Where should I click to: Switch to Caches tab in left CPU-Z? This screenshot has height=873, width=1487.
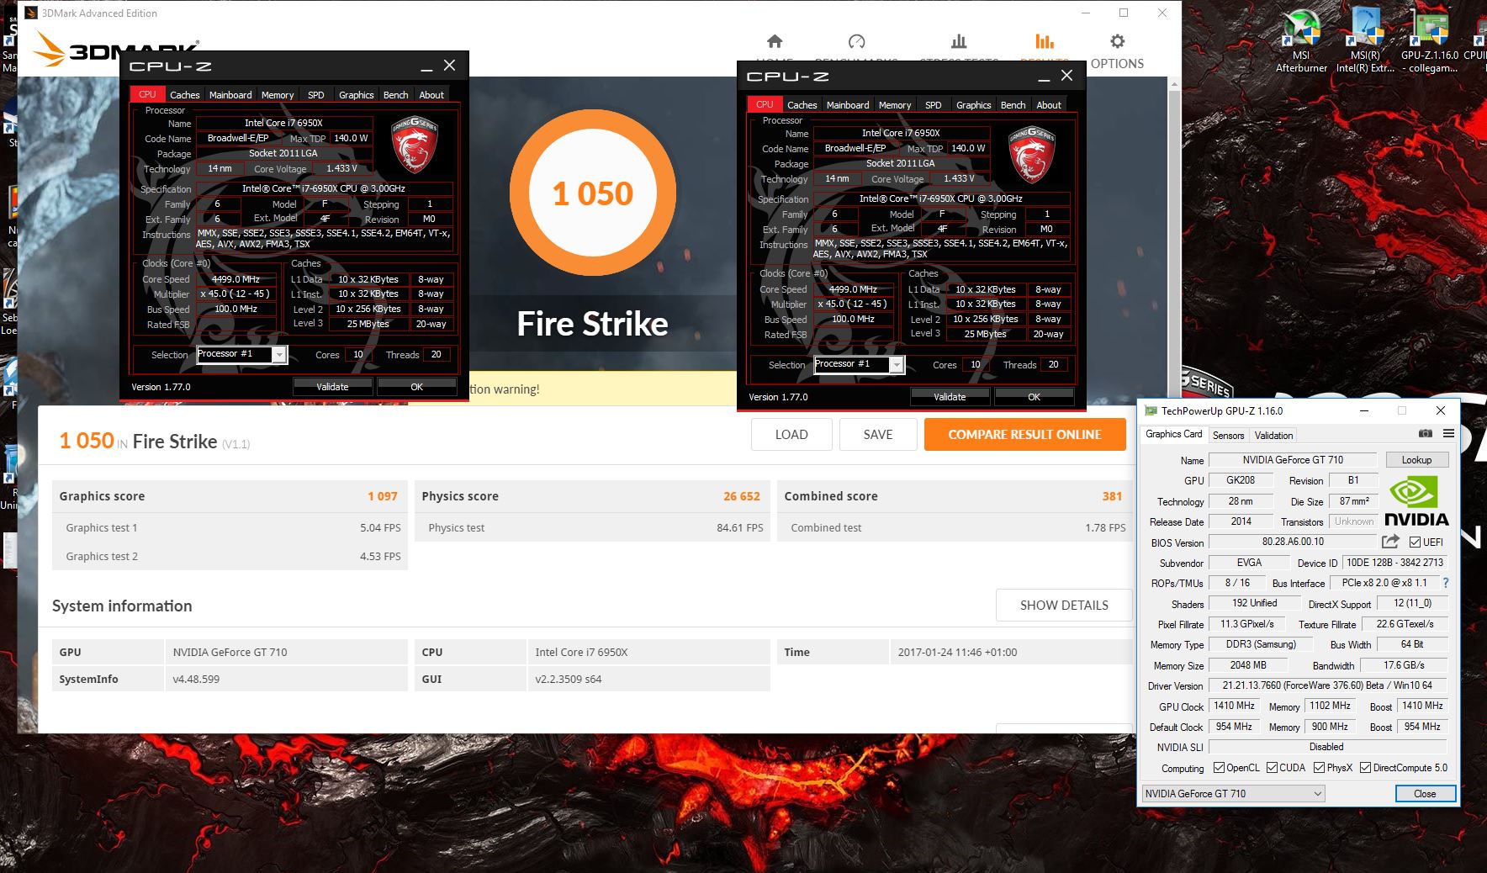185,95
